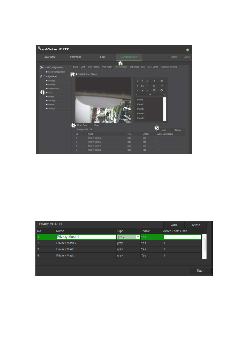
Task: Click the PTZ speed slider handle
Action: (x=150, y=95)
